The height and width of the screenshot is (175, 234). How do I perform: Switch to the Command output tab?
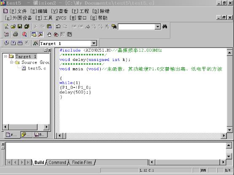click(x=57, y=162)
